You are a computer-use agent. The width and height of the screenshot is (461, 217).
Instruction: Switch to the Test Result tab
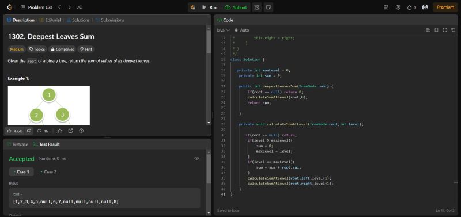pos(46,144)
